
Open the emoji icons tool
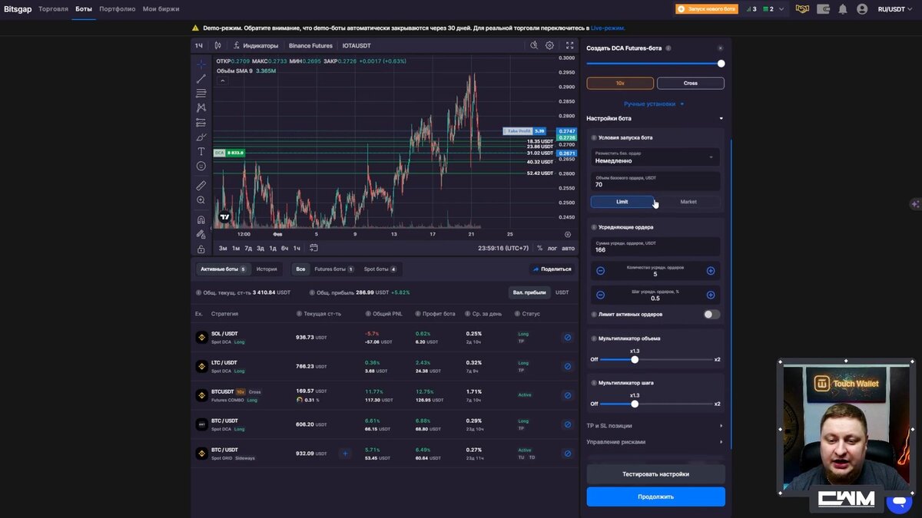coord(201,166)
